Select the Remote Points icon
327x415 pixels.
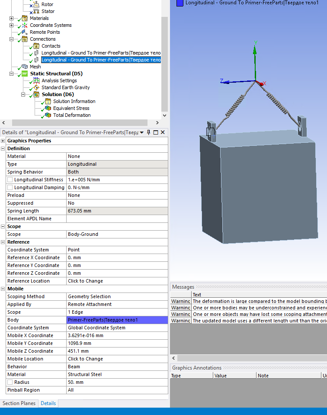pyautogui.click(x=25, y=32)
